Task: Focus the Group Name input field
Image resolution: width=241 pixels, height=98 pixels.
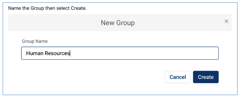Action: (x=120, y=53)
